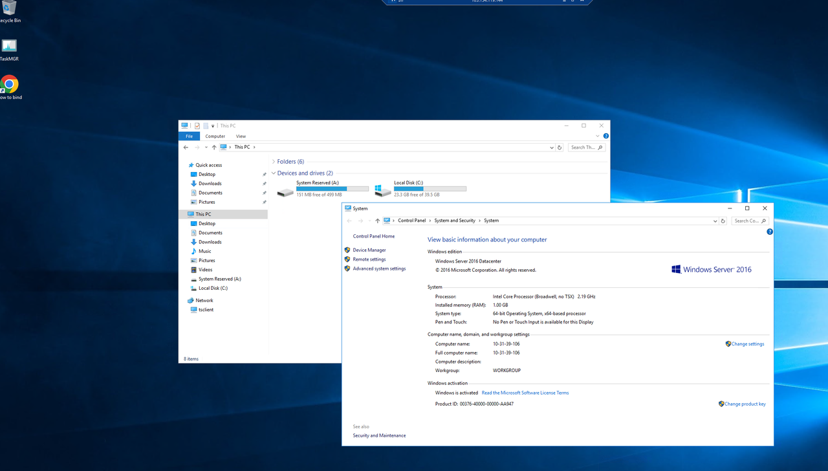Open Device Manager link
828x471 pixels.
[369, 250]
